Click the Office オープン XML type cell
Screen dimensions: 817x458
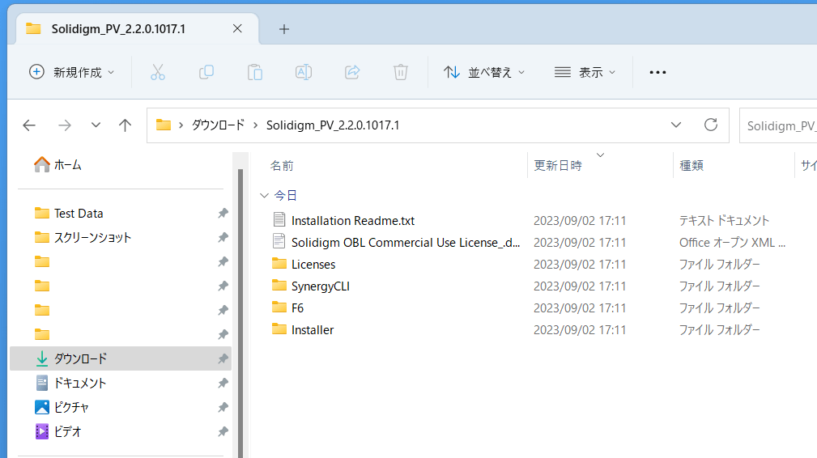[732, 243]
